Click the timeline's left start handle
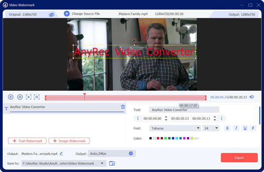The image size is (264, 172). tap(46, 98)
